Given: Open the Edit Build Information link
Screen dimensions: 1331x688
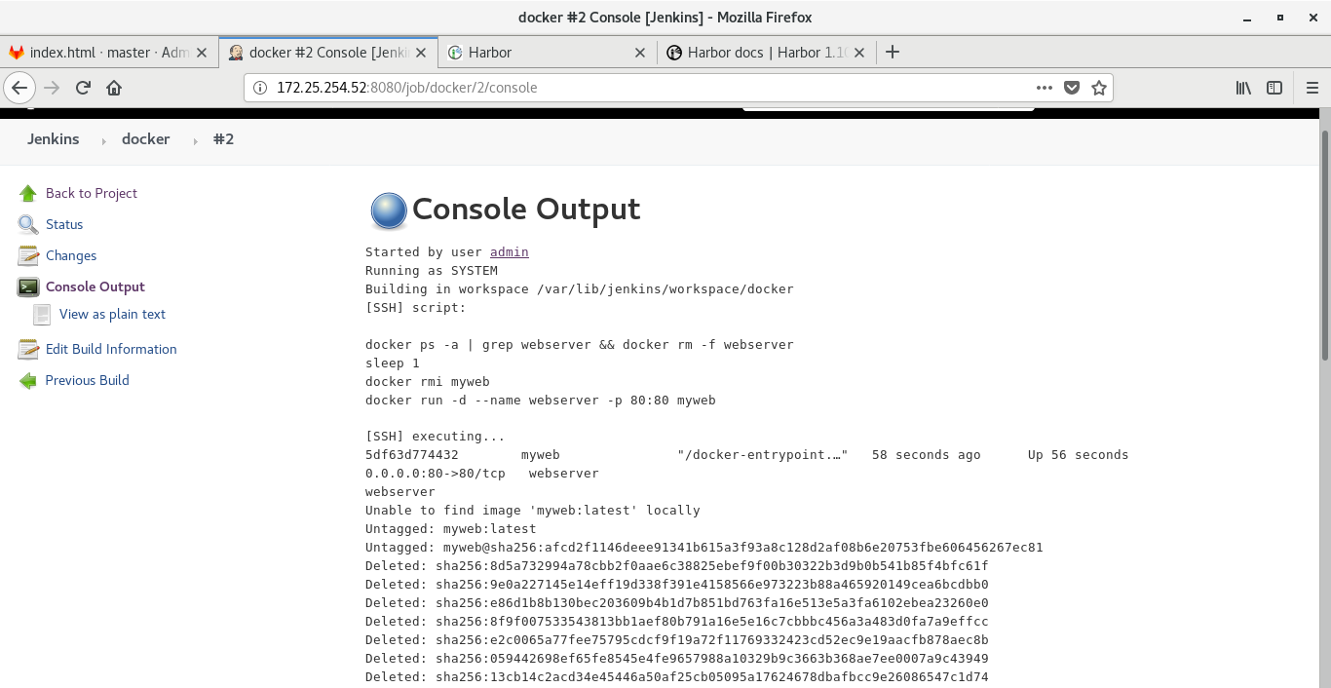Looking at the screenshot, I should [x=111, y=349].
